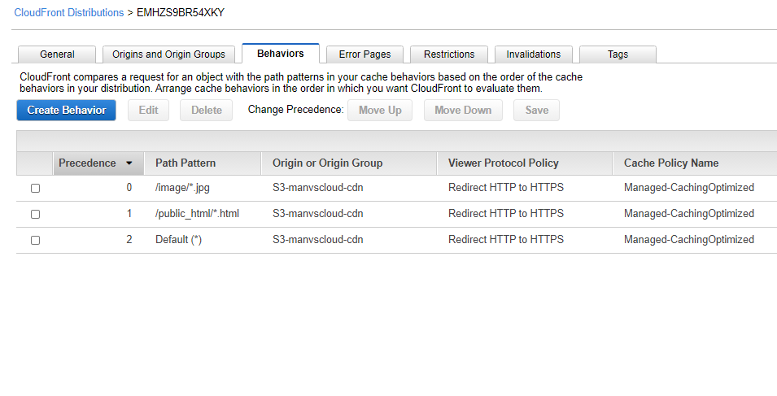Viewport: 777px width, 396px height.
Task: Select the Tags tab
Action: [x=618, y=54]
